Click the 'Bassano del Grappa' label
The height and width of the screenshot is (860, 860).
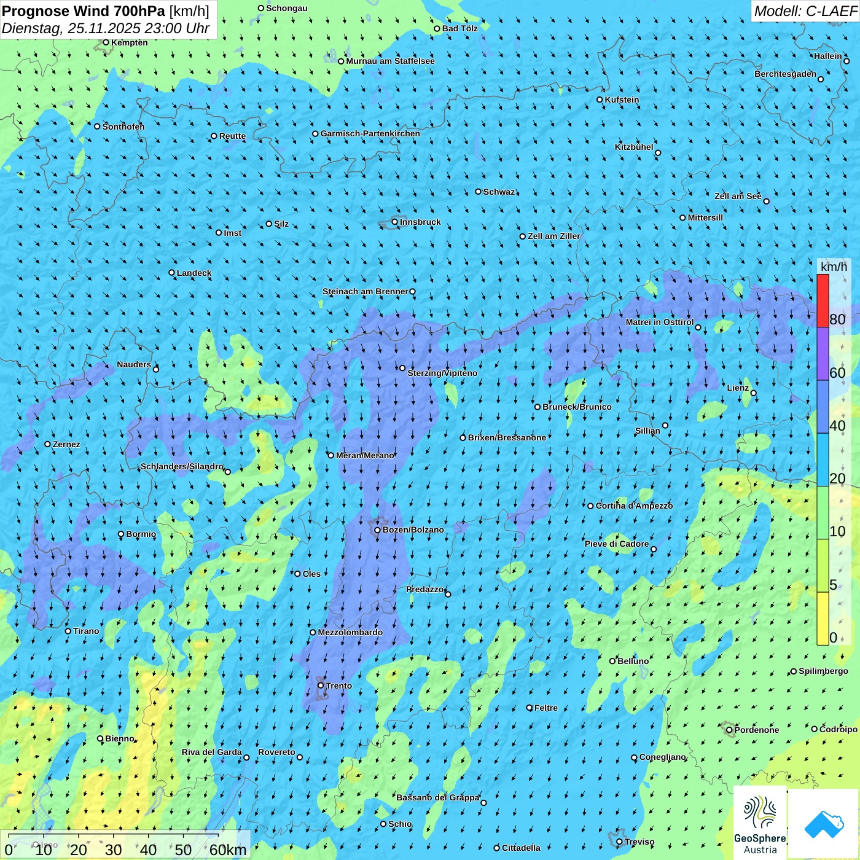(x=438, y=797)
